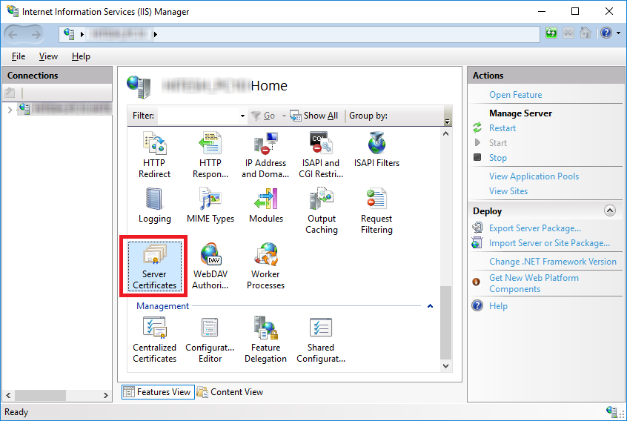Open the MIME Types feature
Image resolution: width=627 pixels, height=421 pixels.
210,205
